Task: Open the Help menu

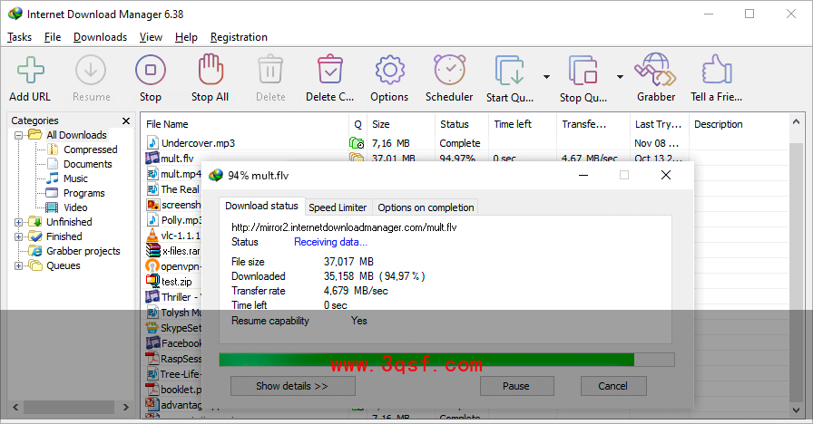Action: coord(186,37)
